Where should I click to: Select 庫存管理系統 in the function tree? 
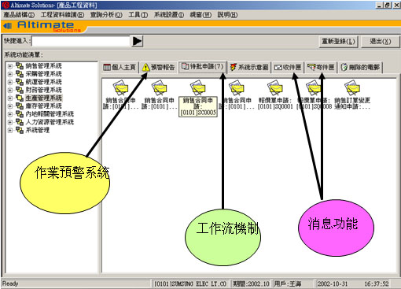43,106
